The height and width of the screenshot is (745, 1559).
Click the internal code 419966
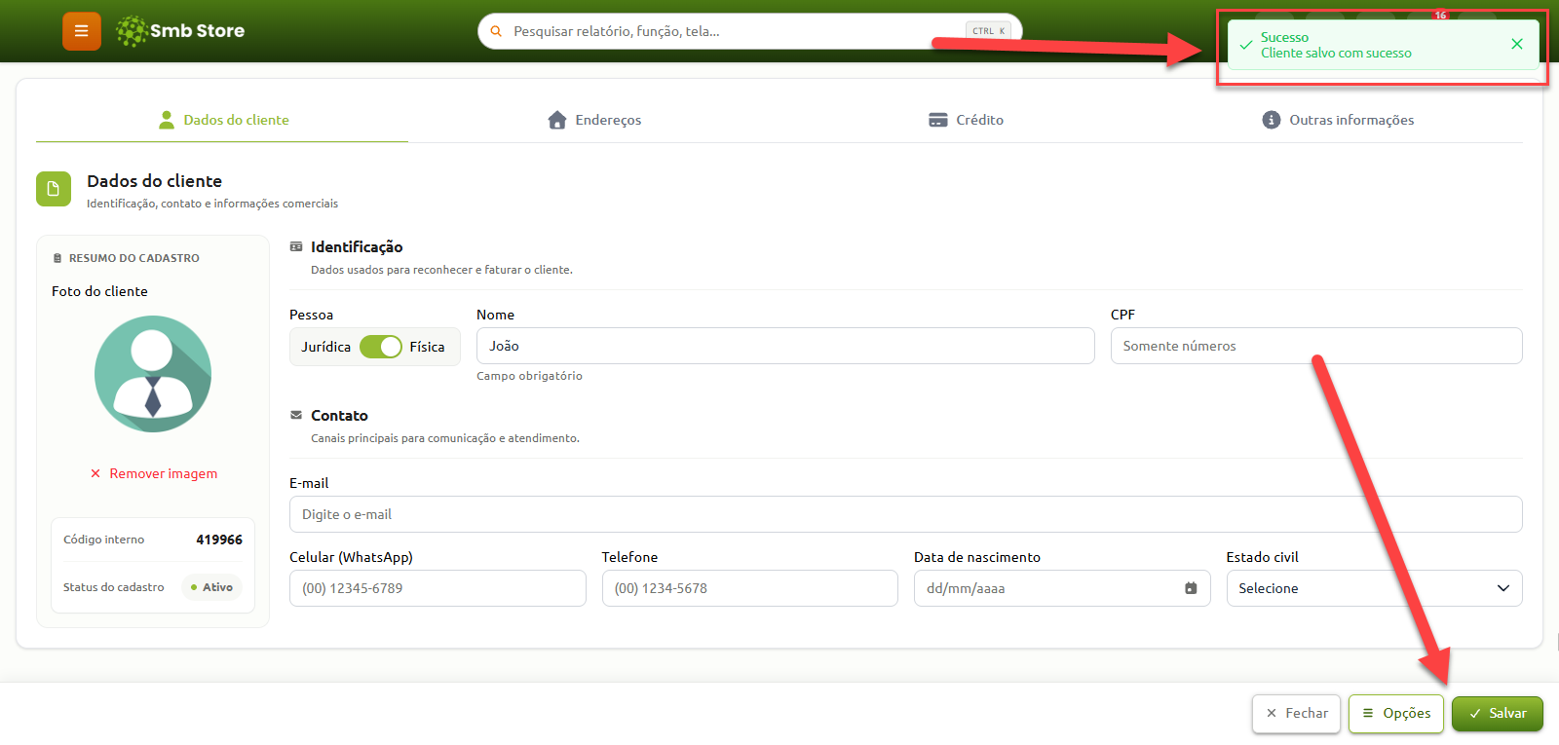point(219,540)
